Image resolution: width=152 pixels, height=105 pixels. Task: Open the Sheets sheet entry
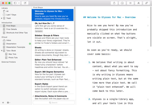point(52,51)
